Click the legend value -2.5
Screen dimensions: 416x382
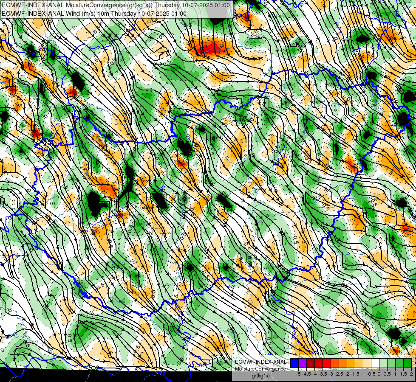(339, 374)
